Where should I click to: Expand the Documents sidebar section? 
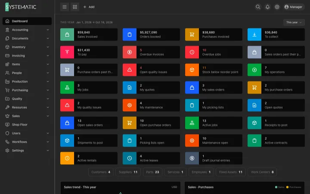click(x=27, y=38)
